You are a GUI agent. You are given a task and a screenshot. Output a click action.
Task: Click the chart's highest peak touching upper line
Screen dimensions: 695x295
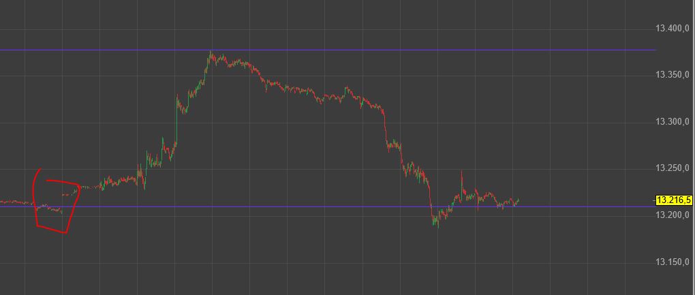[x=211, y=54]
